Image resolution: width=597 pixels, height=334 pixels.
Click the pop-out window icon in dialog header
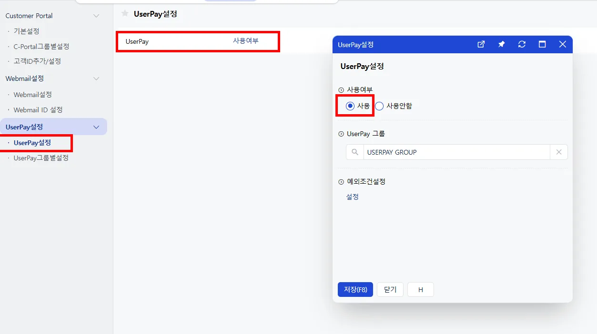[481, 44]
